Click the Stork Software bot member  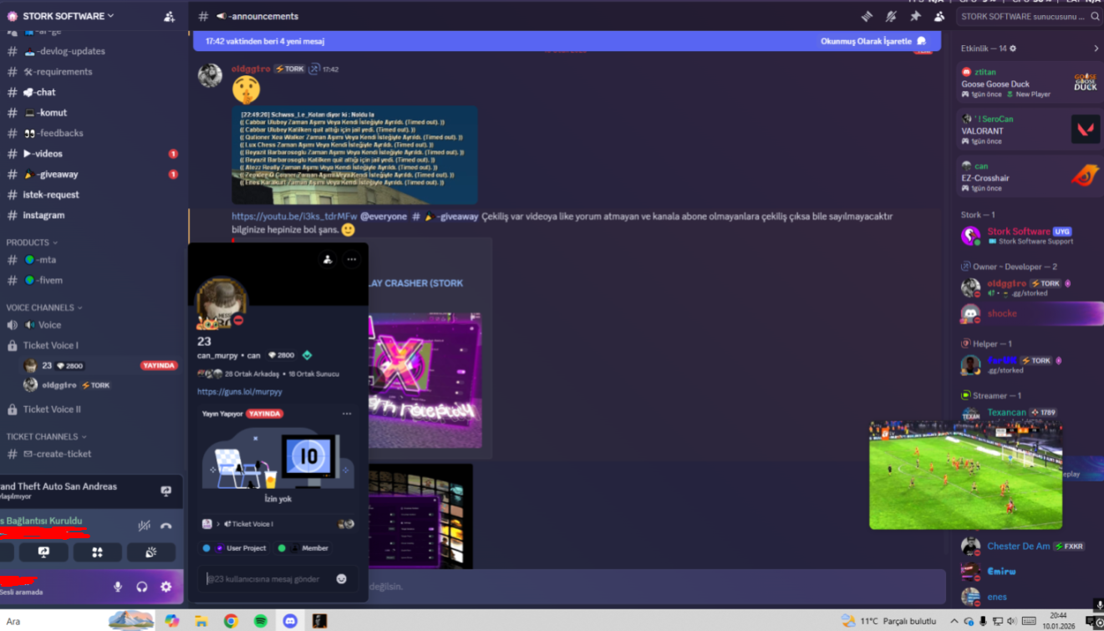pos(1030,236)
